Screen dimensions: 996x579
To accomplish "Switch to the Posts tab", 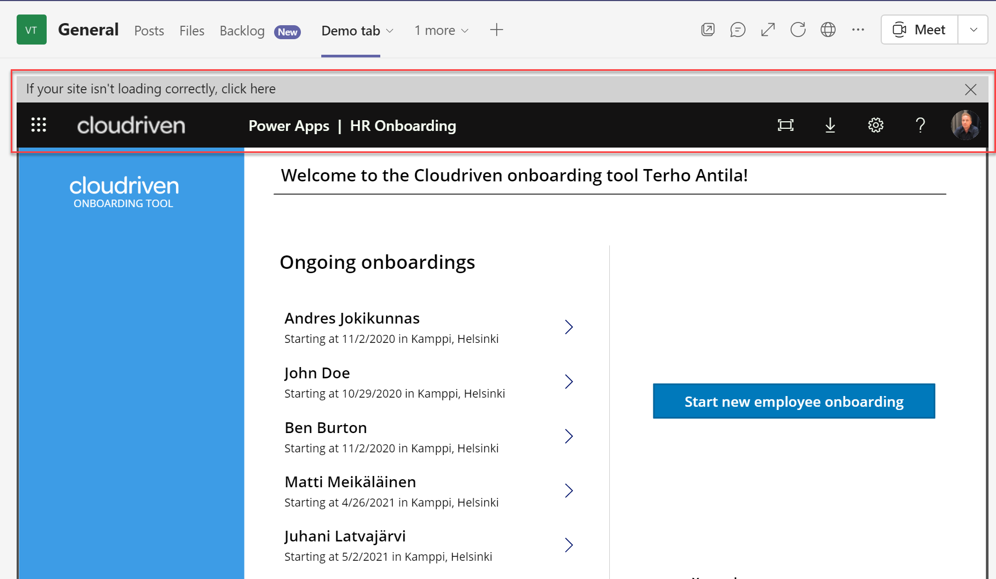I will point(149,31).
